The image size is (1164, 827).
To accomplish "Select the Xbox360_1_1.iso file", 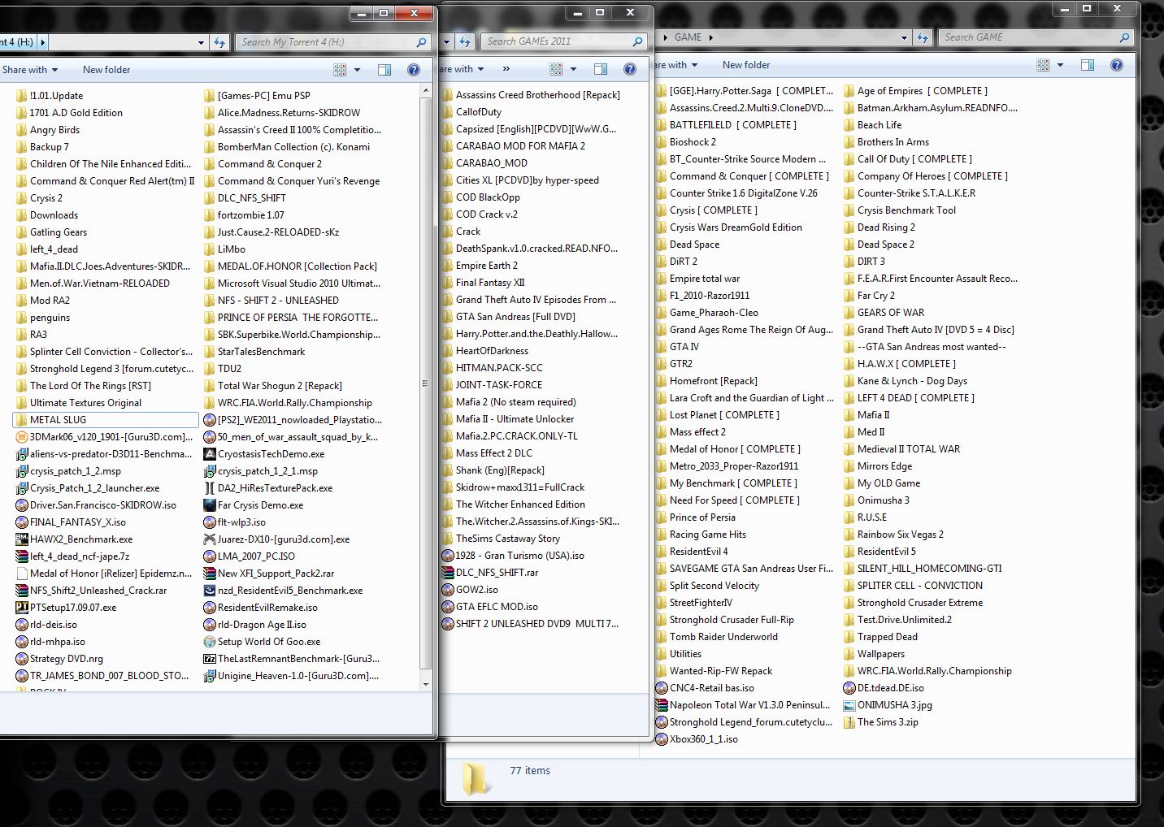I will (x=697, y=739).
